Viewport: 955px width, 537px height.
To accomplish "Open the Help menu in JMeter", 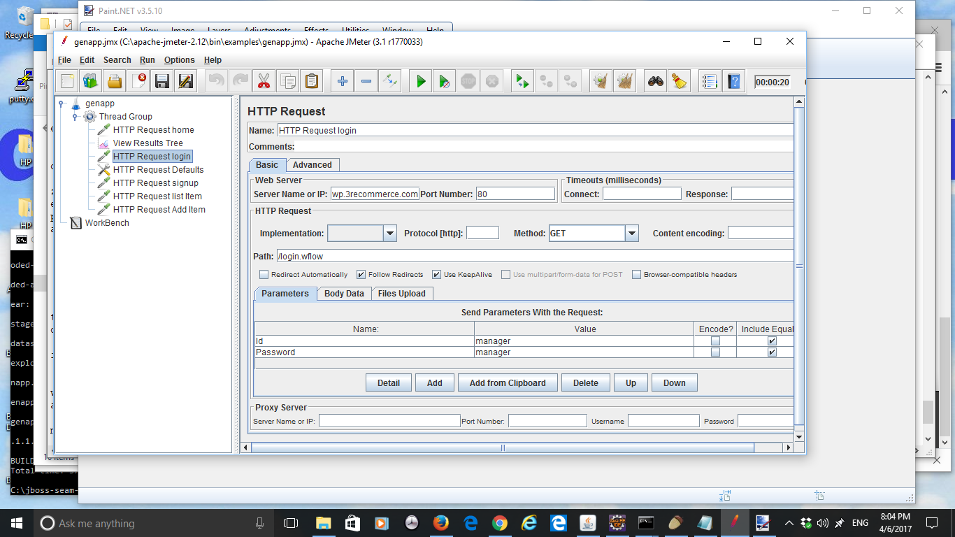I will pyautogui.click(x=213, y=60).
